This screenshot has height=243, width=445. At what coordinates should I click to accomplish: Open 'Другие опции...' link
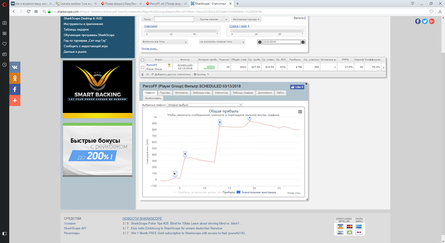click(x=149, y=49)
